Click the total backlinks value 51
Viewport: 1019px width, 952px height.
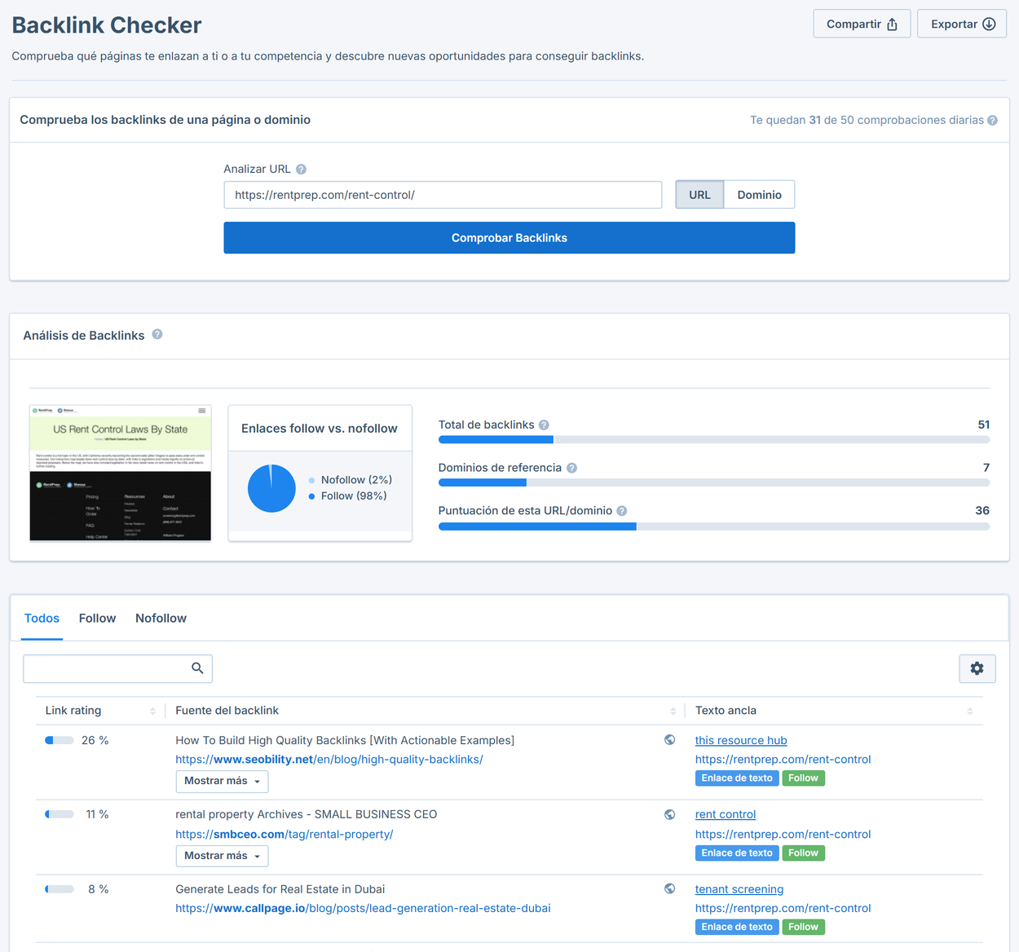(984, 425)
